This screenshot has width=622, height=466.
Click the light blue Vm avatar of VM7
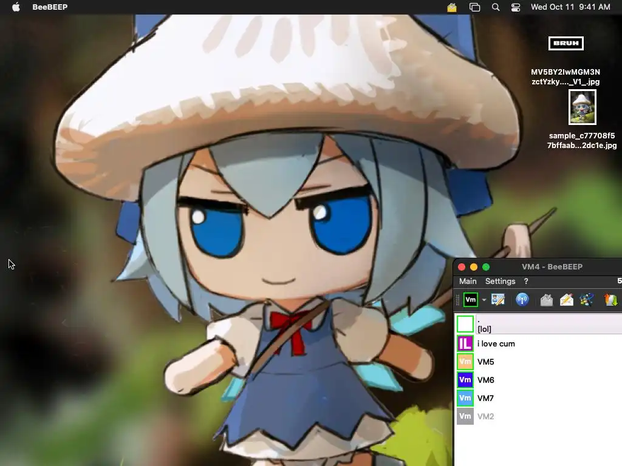coord(465,398)
